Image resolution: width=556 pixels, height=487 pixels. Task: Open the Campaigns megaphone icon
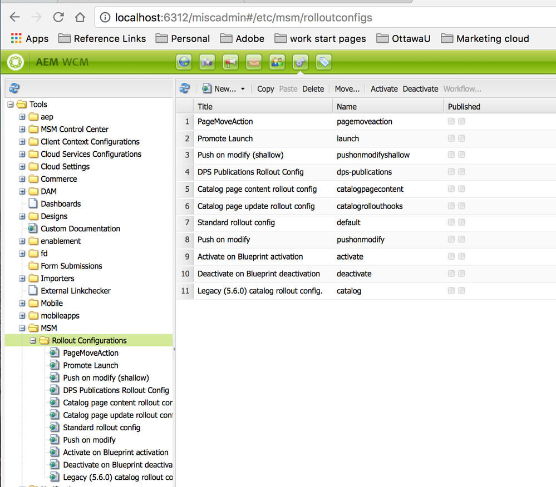point(230,62)
